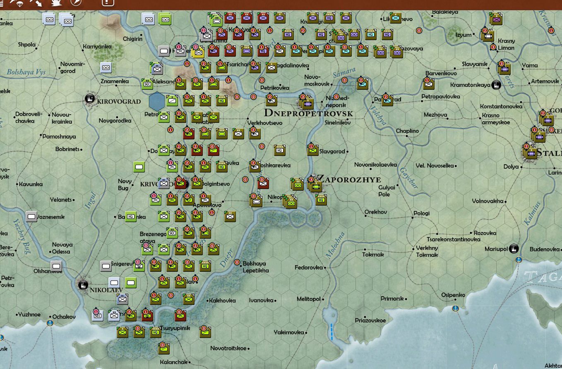Select the green HQ counter at Bashtanka
This screenshot has height=369, width=562.
[131, 216]
